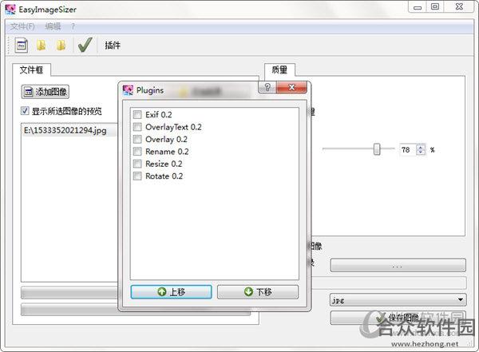Open the 插件 plugins toolbar item

click(x=113, y=45)
